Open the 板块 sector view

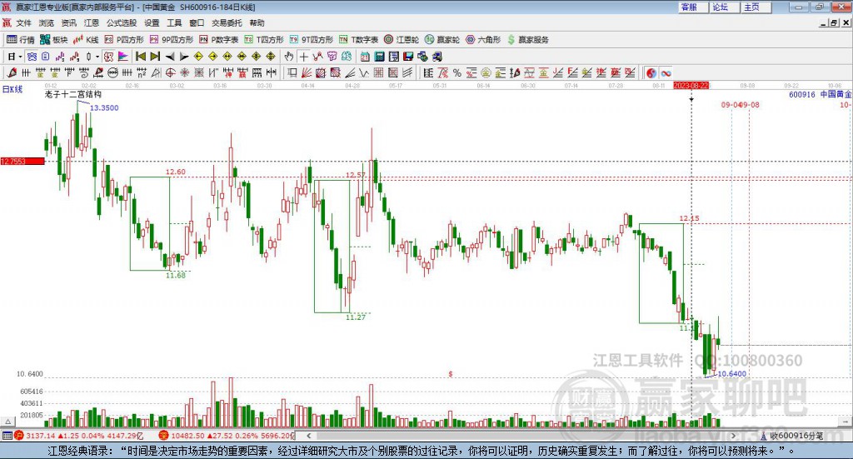tap(54, 40)
